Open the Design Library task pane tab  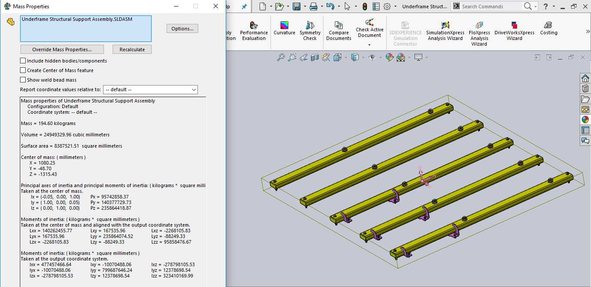click(x=585, y=89)
